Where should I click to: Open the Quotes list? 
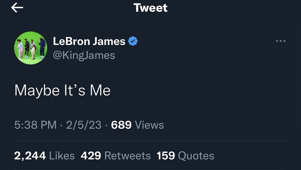click(x=196, y=155)
